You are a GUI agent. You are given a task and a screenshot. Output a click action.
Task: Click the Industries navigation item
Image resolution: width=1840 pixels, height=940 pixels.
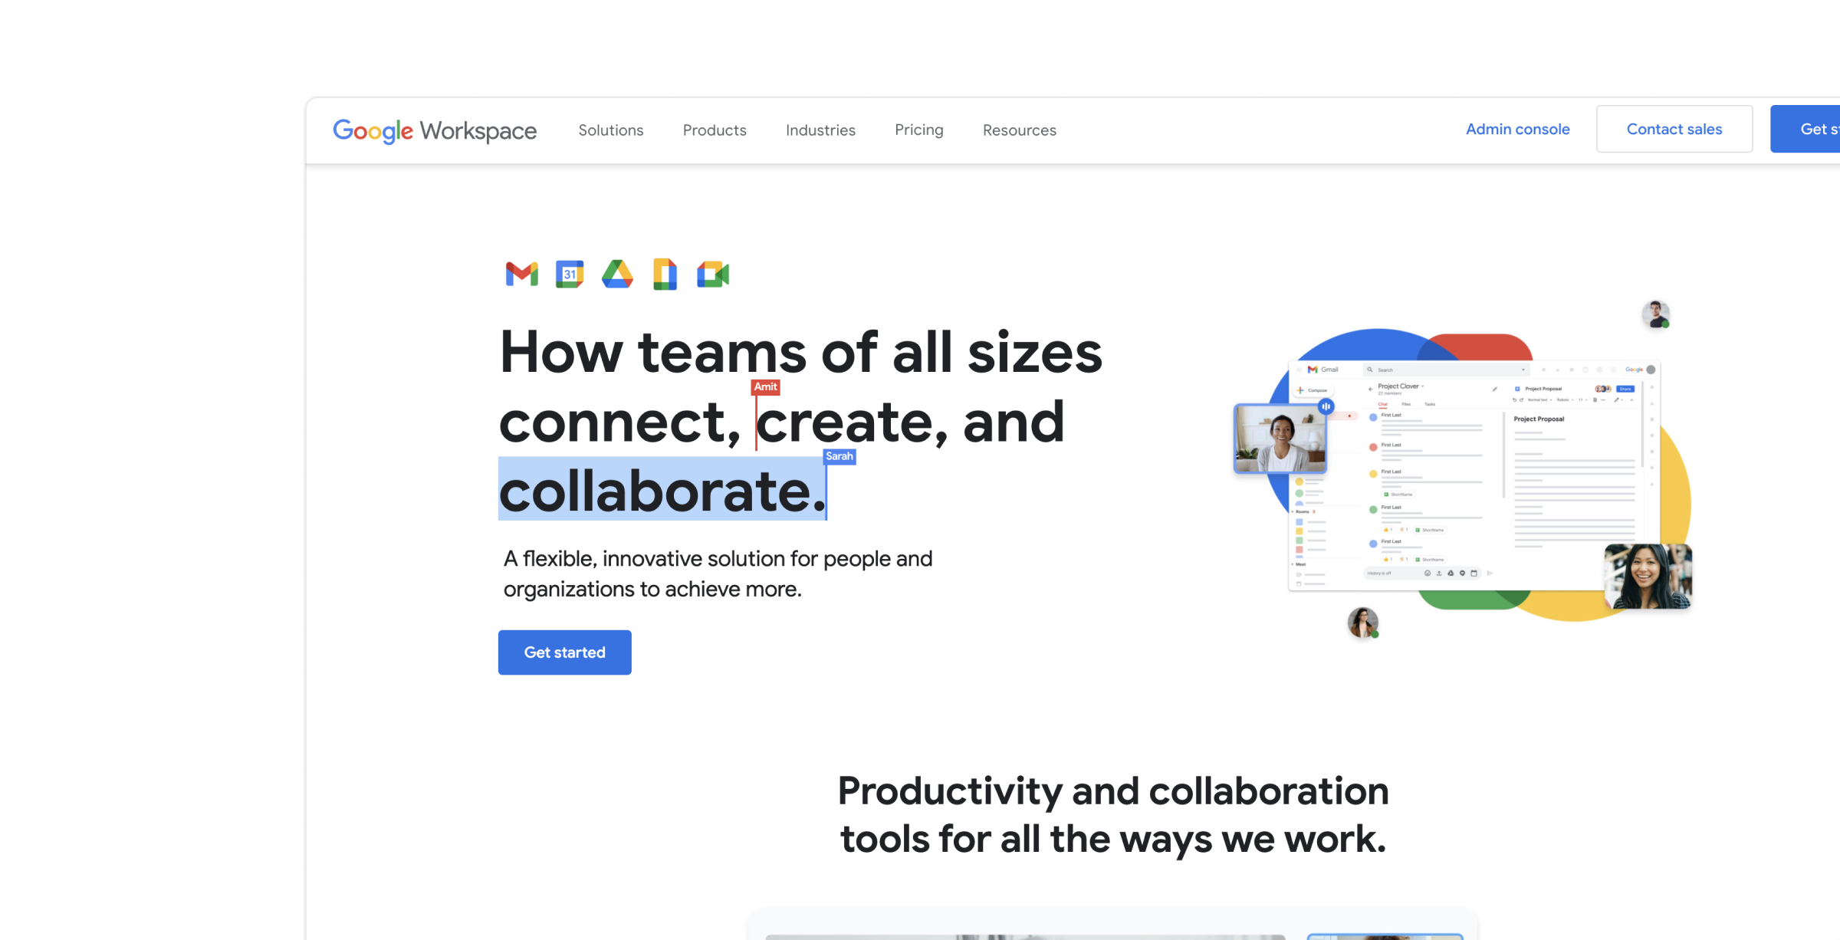coord(821,130)
